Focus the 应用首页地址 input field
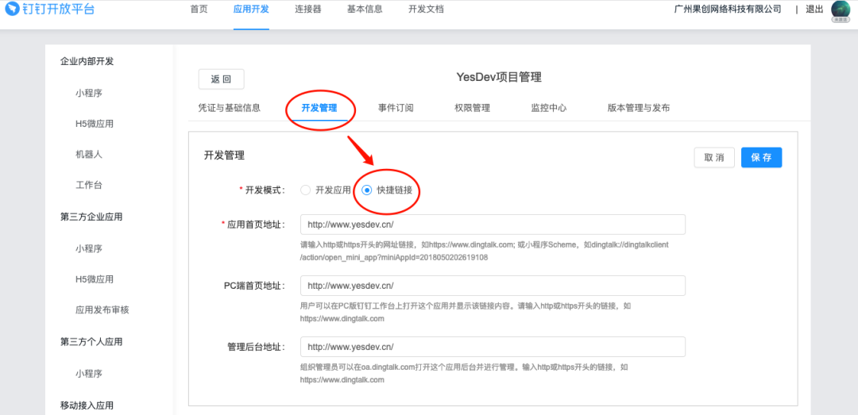The height and width of the screenshot is (415, 858). click(x=493, y=225)
